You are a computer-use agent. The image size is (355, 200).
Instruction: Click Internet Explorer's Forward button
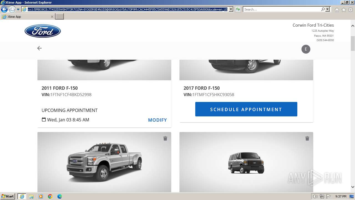12,9
